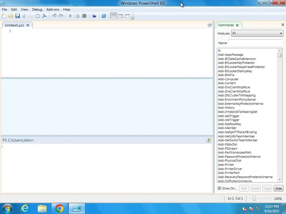Click the Copy icon in the main toolbar
Viewport: 286px width, 214px height.
31,16
